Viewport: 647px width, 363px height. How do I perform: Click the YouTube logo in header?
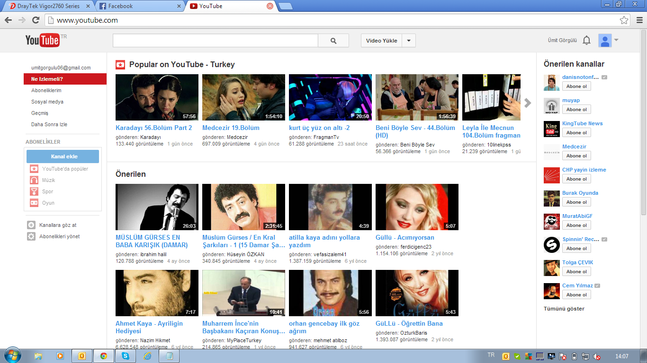point(43,40)
